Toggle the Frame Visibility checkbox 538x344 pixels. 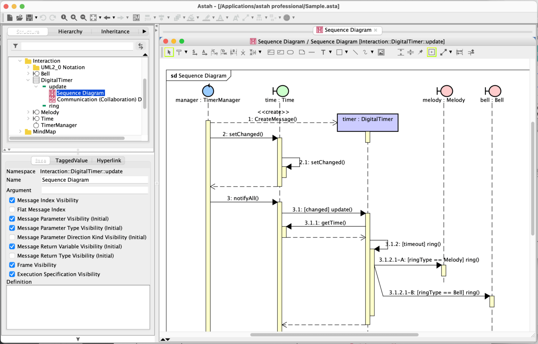pyautogui.click(x=12, y=265)
